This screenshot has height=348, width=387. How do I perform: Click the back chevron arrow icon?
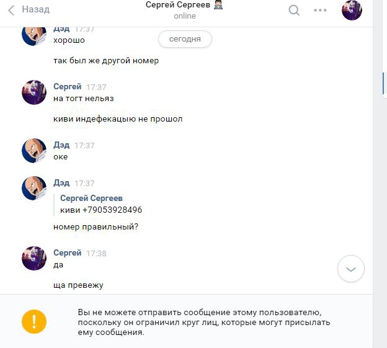[11, 11]
